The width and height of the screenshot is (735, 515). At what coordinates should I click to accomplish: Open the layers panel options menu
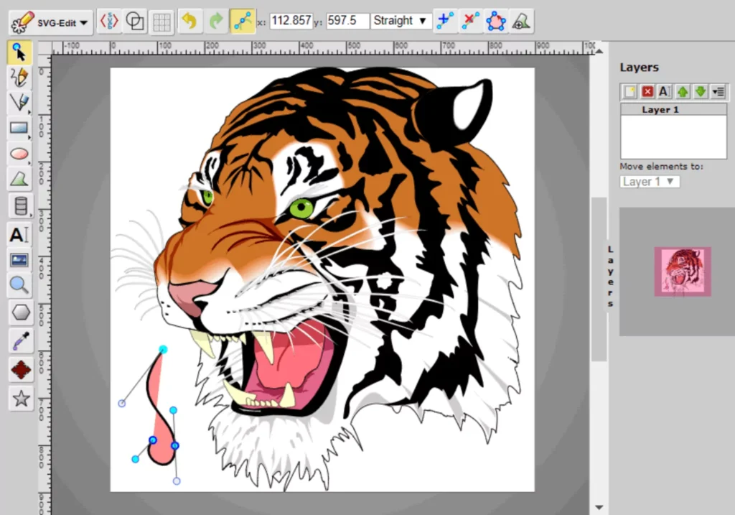pyautogui.click(x=717, y=91)
